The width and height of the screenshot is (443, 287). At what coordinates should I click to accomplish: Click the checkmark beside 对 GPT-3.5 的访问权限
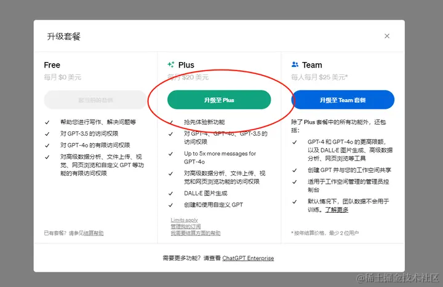(47, 134)
